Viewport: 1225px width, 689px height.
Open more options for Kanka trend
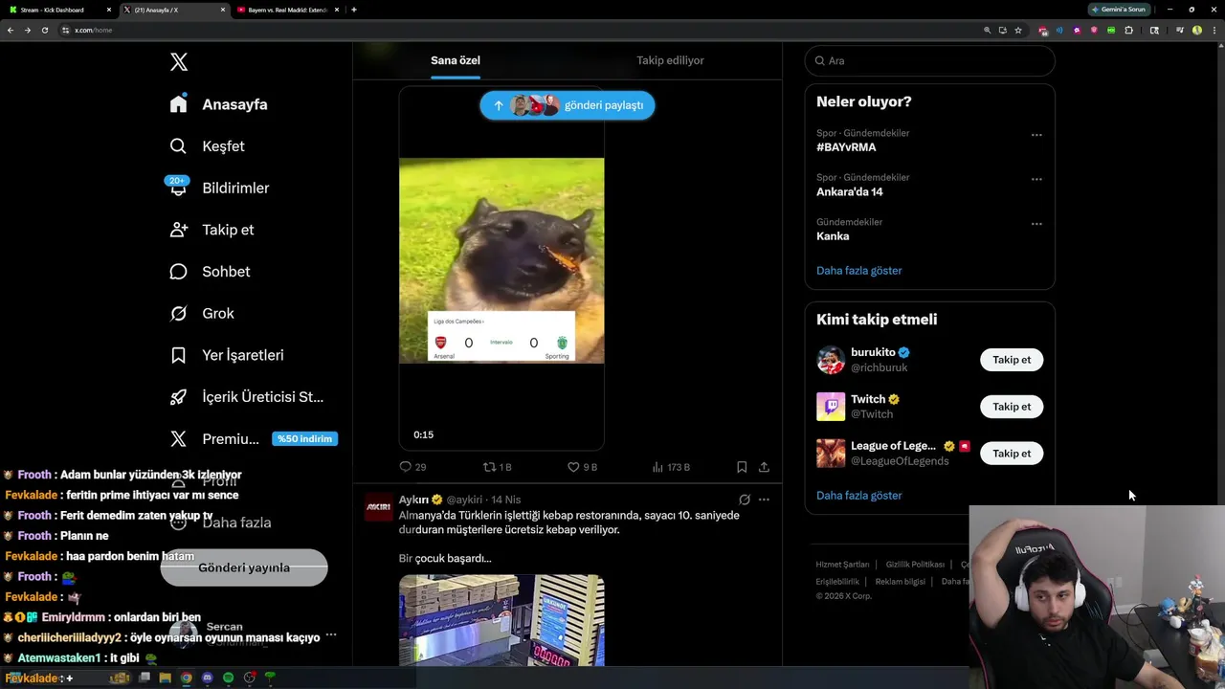(1036, 224)
